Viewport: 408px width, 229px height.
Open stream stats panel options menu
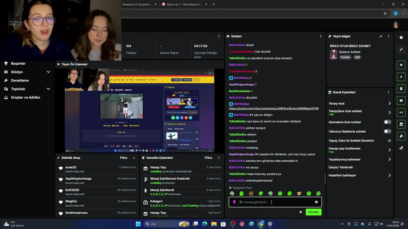(219, 36)
